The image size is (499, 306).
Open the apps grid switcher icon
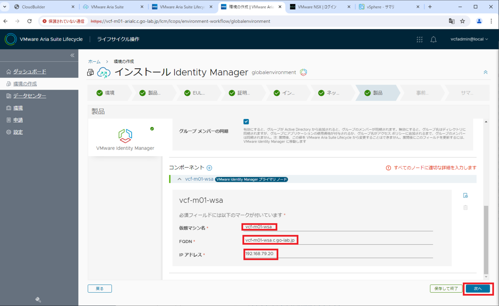point(420,39)
